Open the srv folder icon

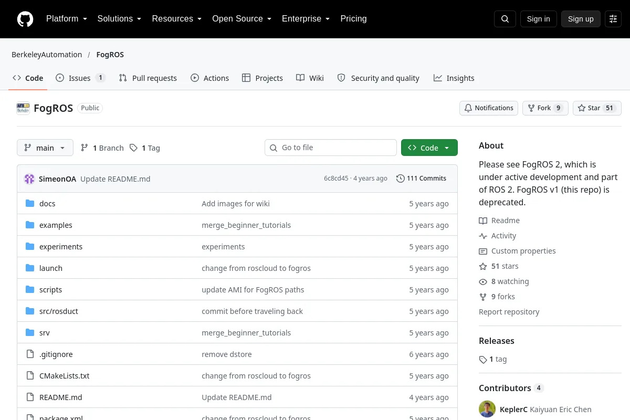[x=30, y=333]
